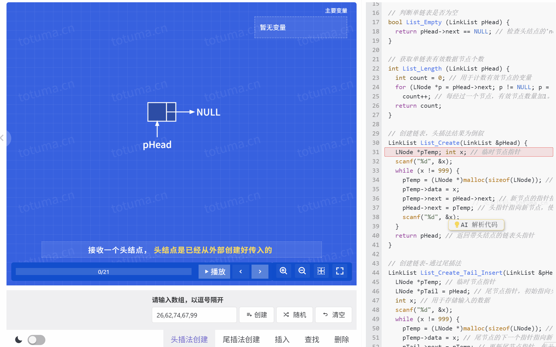Click the array input field
Image resolution: width=556 pixels, height=347 pixels.
[194, 315]
